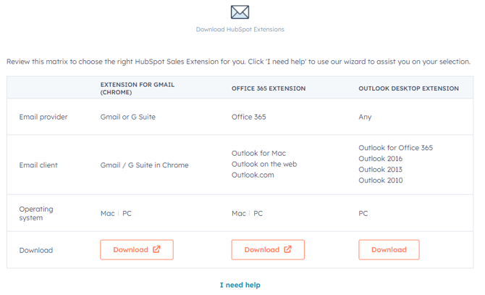This screenshot has height=295, width=485.
Task: Click the 'Gmail / G Suite in Chrome' cell
Action: [144, 165]
